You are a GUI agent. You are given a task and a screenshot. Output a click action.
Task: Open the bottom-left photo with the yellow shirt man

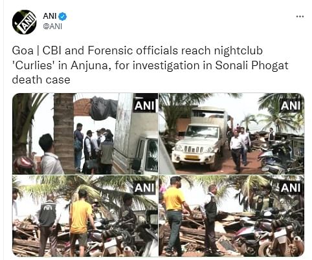pyautogui.click(x=85, y=216)
